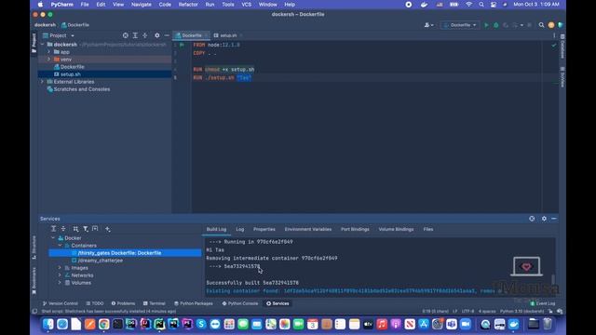Expand the Volumes node

(60, 283)
